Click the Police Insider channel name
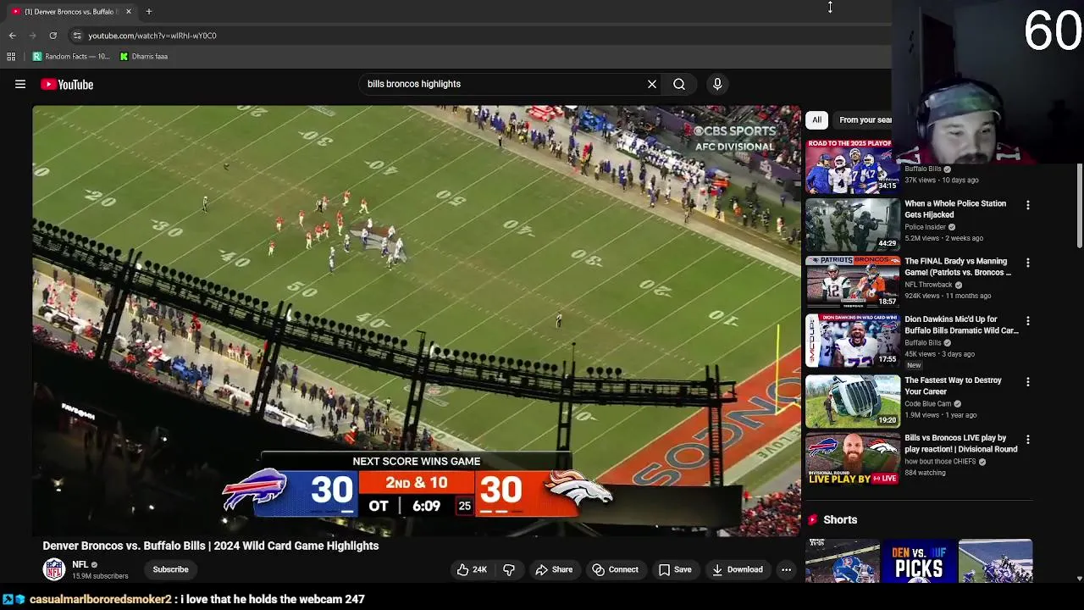Image resolution: width=1084 pixels, height=610 pixels. click(x=925, y=227)
